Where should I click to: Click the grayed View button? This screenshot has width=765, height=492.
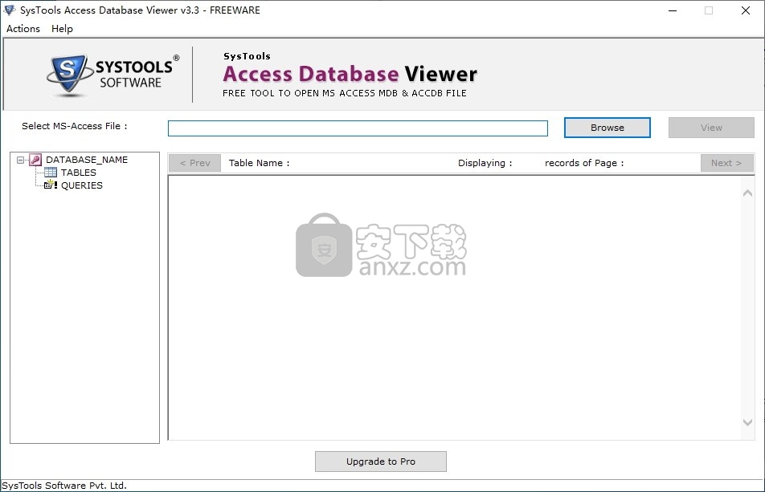point(711,128)
